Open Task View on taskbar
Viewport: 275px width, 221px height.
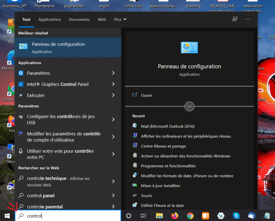point(144,216)
